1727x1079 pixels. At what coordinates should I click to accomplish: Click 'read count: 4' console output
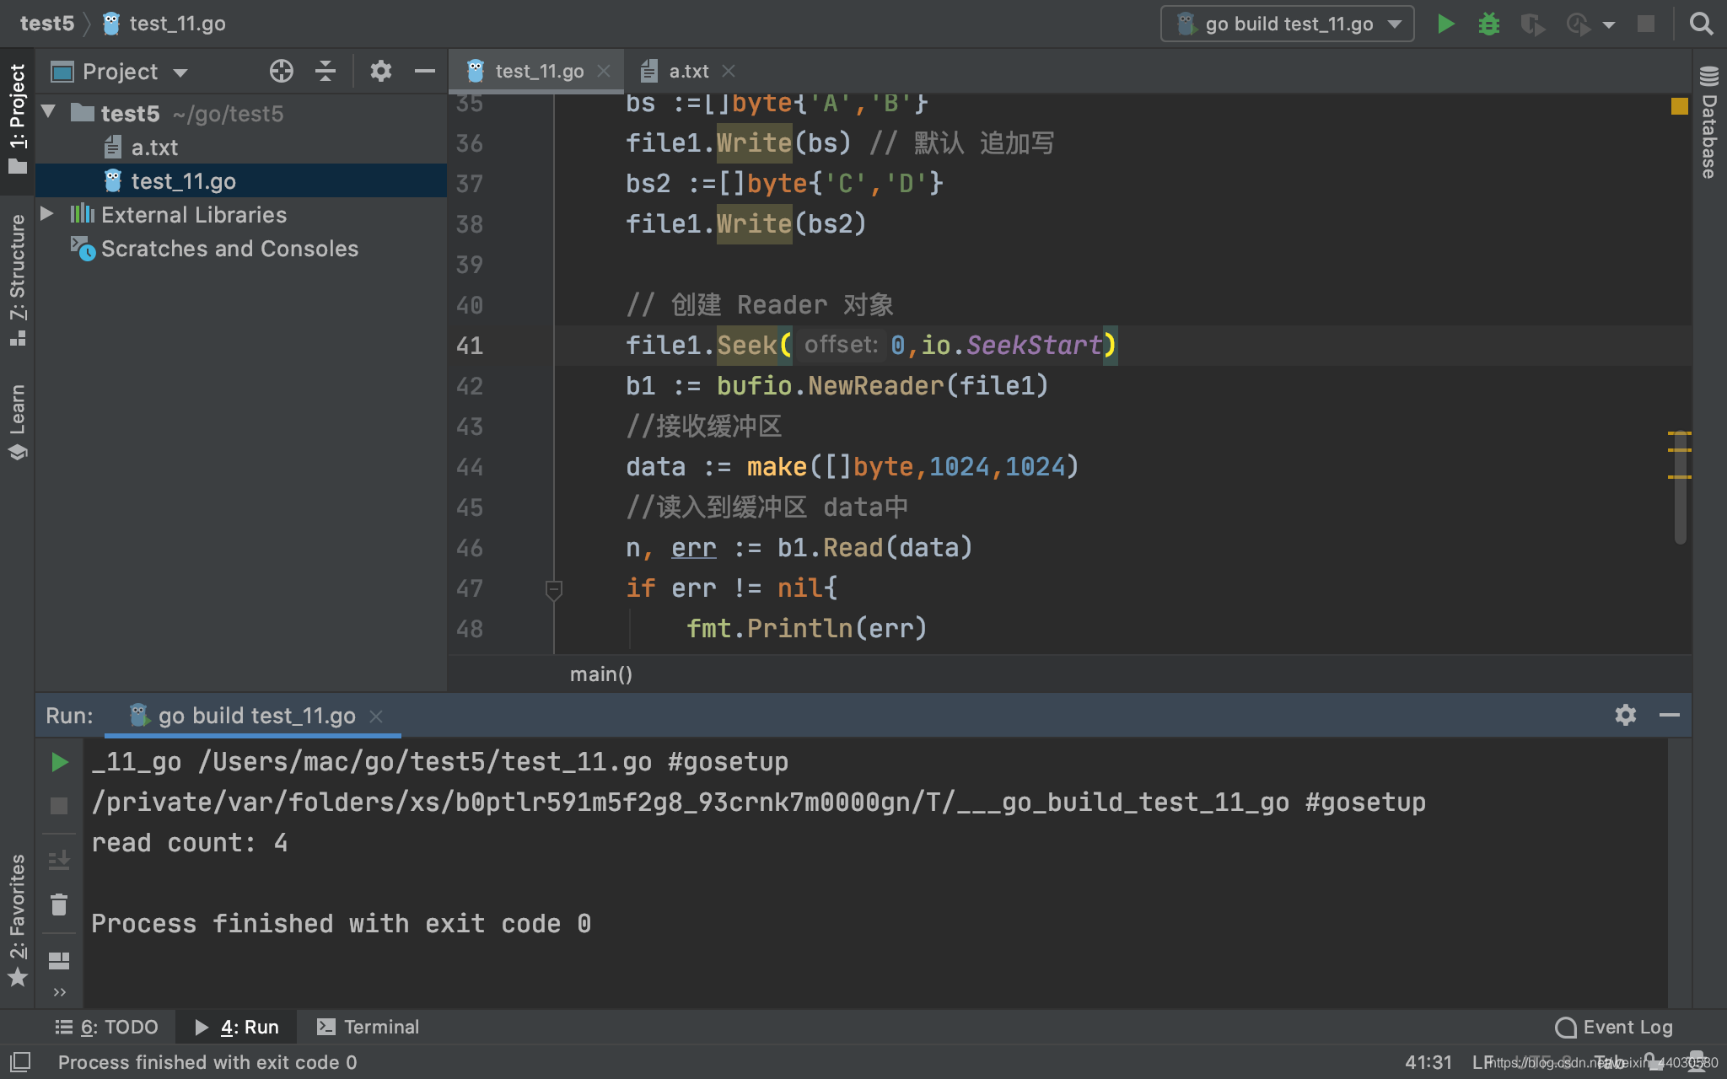(190, 843)
